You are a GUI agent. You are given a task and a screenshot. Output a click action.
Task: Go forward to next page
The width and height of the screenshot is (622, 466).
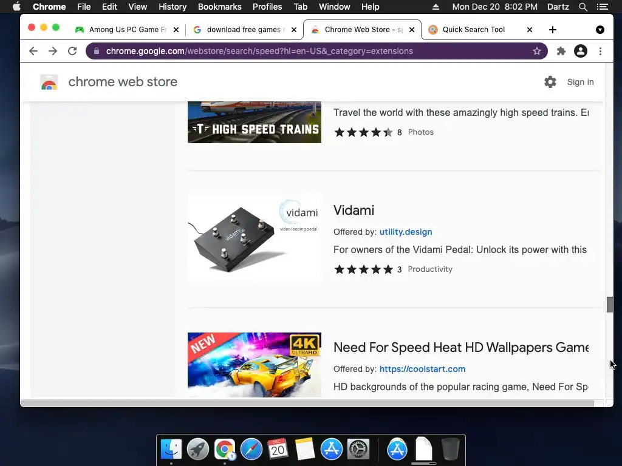coord(53,51)
